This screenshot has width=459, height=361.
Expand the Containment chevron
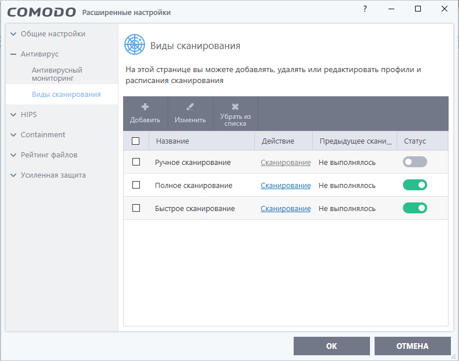coord(13,135)
